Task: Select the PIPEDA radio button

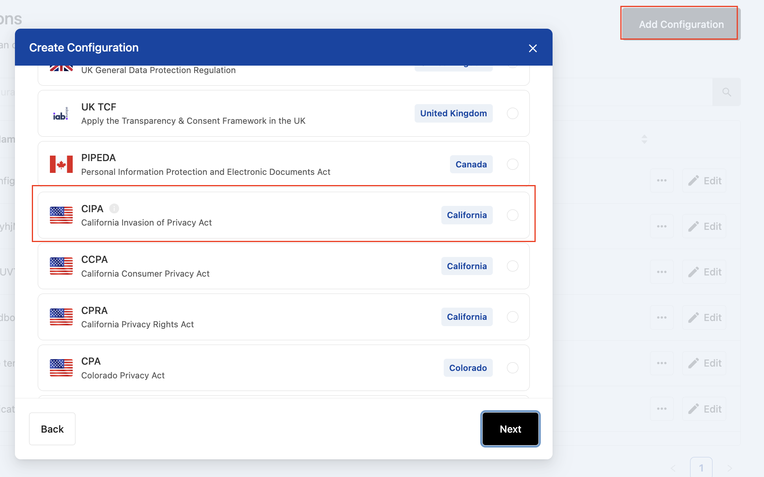Action: [x=512, y=164]
